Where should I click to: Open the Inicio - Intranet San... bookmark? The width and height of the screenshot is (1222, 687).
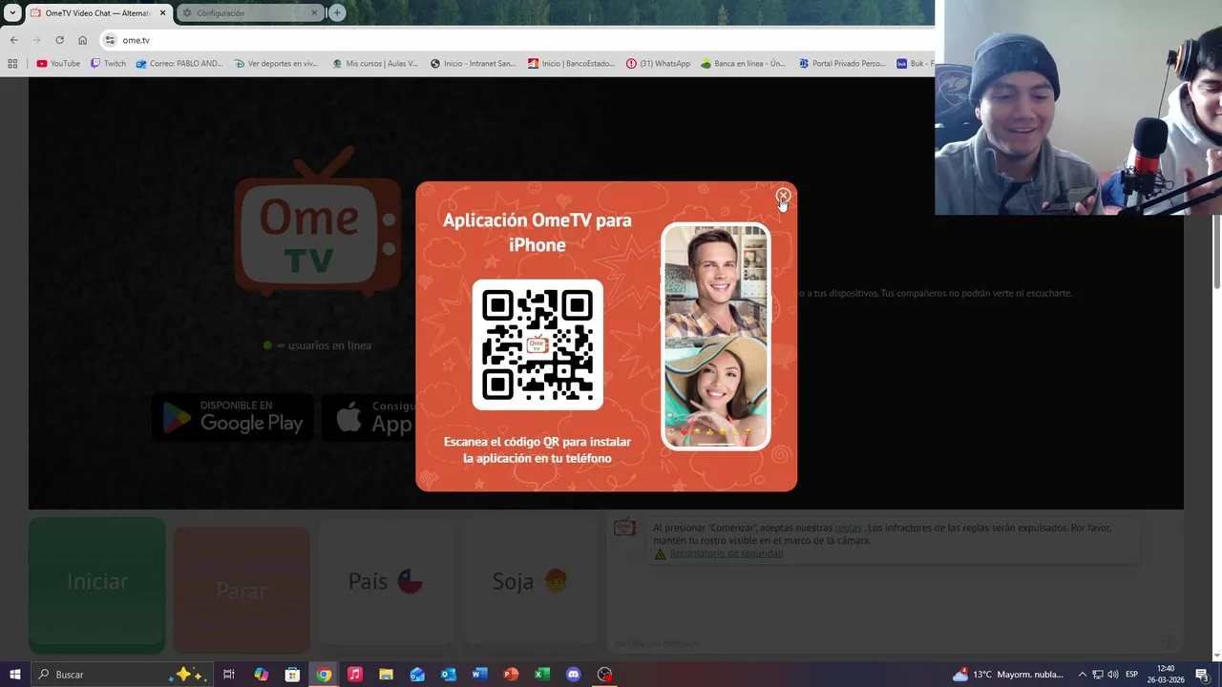474,64
